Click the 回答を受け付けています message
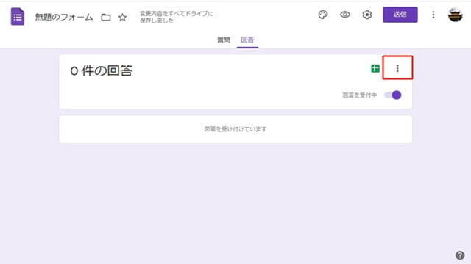This screenshot has height=264, width=471. click(235, 129)
